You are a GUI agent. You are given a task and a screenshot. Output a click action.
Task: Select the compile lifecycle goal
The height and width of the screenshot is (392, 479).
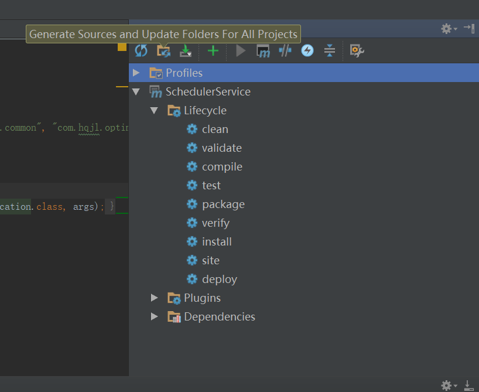tap(304, 166)
